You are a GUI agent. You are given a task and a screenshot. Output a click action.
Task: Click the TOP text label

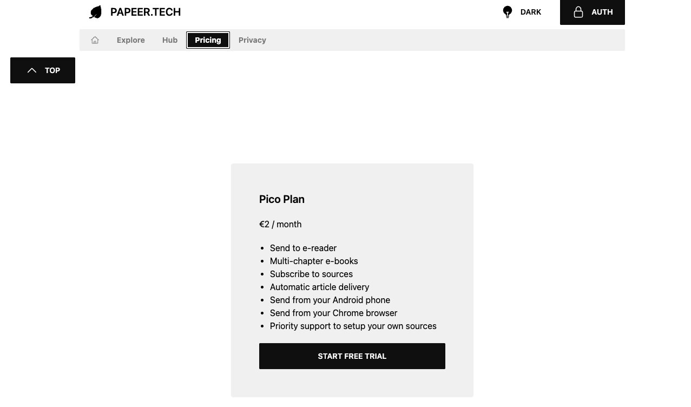point(52,70)
